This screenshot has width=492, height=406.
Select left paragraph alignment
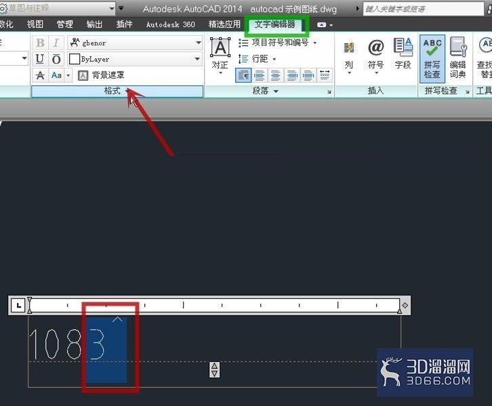coord(260,75)
